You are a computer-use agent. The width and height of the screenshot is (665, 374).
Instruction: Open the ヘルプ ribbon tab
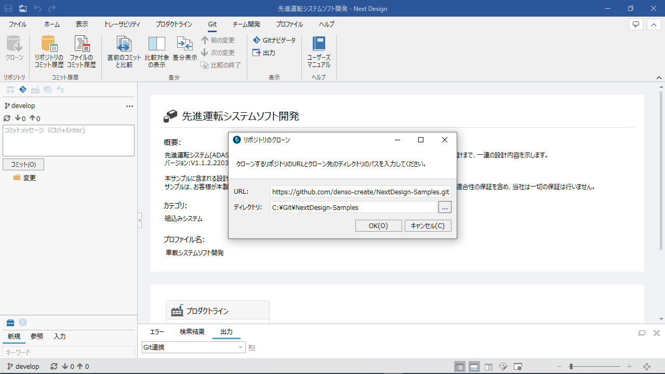(326, 24)
